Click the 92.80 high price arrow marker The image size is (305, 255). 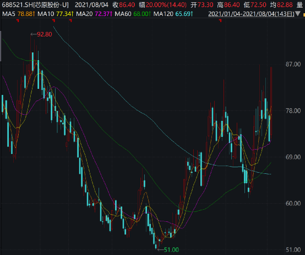[x=41, y=34]
